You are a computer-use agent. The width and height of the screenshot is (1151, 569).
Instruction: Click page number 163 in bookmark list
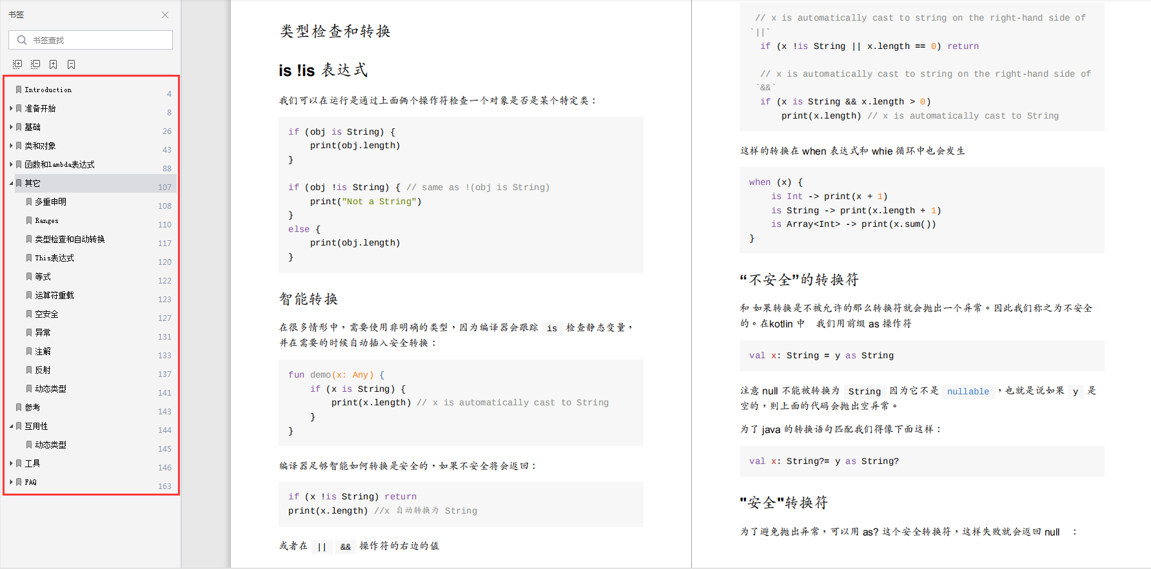click(165, 487)
